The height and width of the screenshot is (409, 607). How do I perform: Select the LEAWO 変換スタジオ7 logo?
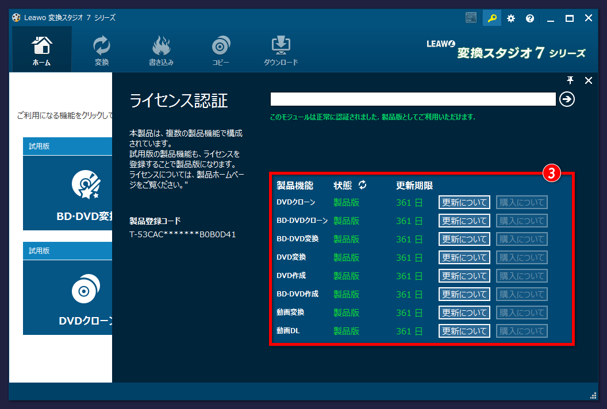click(x=506, y=49)
